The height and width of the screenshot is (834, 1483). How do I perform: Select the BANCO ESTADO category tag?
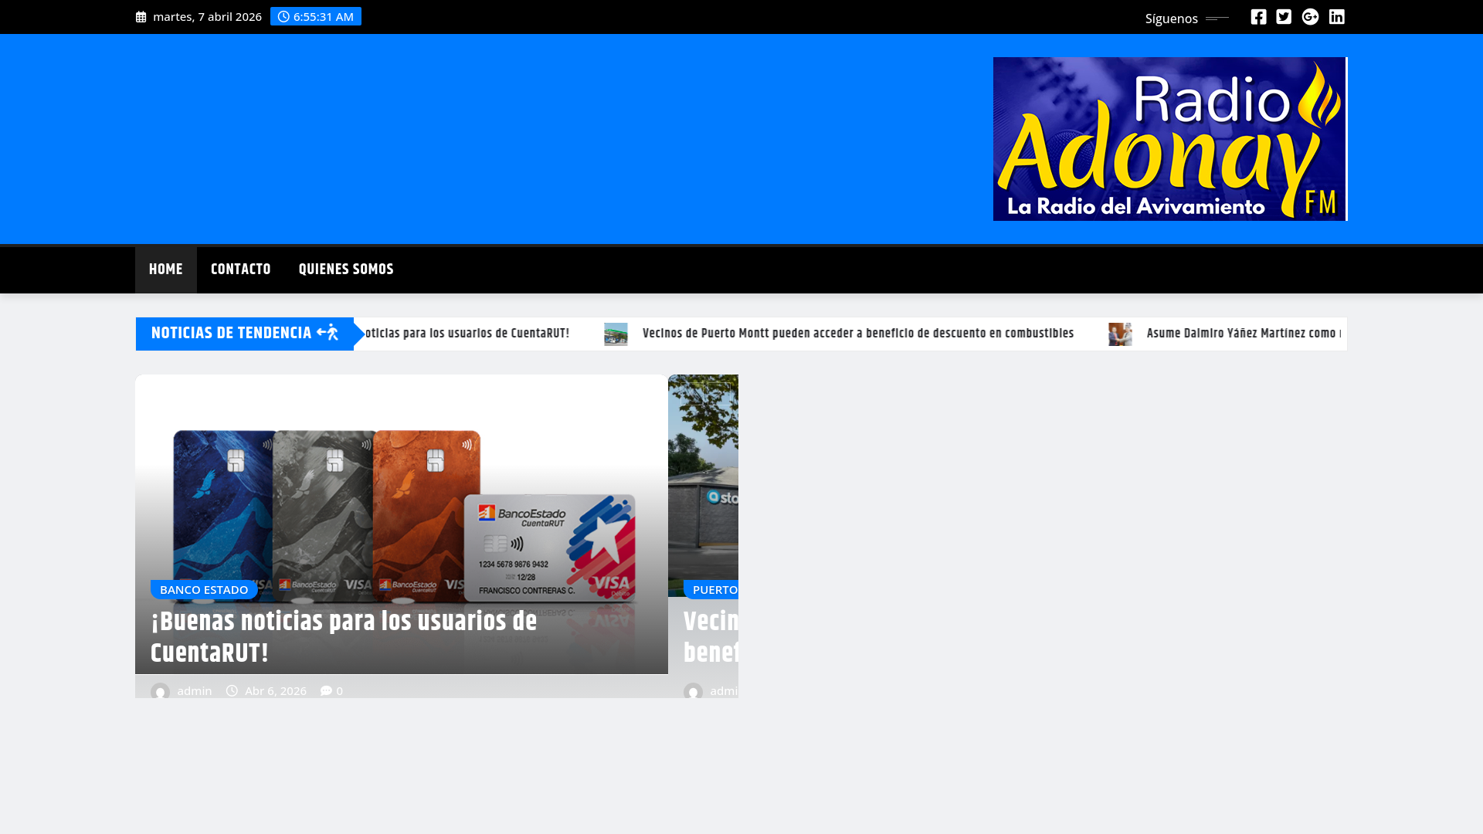click(204, 589)
